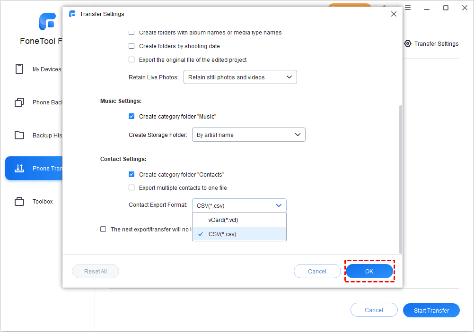Open the Retain Live Photos dropdown
The image size is (474, 332).
240,77
